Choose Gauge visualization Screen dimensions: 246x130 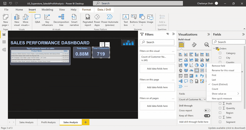tap(191, 70)
